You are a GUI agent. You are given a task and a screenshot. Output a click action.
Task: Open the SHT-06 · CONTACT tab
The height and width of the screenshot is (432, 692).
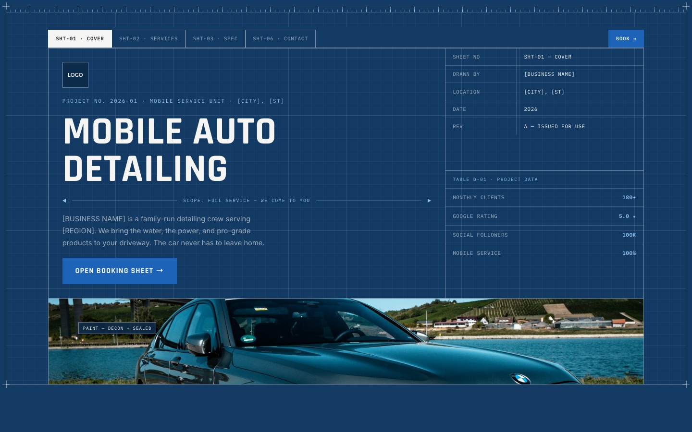tap(281, 39)
